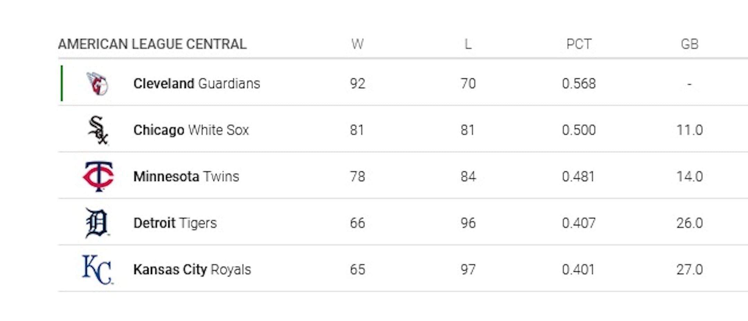Open the Minnesota Twins team link

click(x=186, y=177)
